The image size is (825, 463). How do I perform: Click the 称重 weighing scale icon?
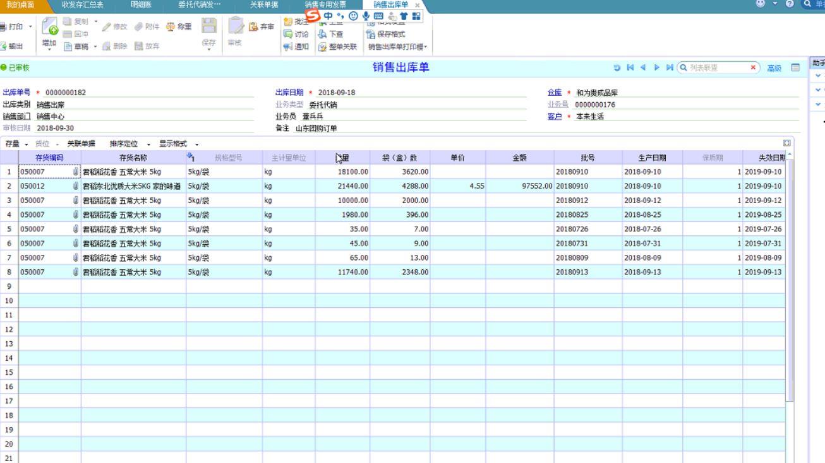click(x=171, y=26)
